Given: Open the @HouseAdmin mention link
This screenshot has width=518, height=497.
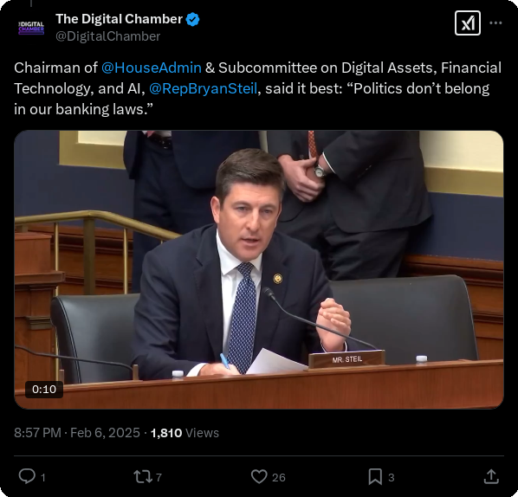Looking at the screenshot, I should (152, 68).
